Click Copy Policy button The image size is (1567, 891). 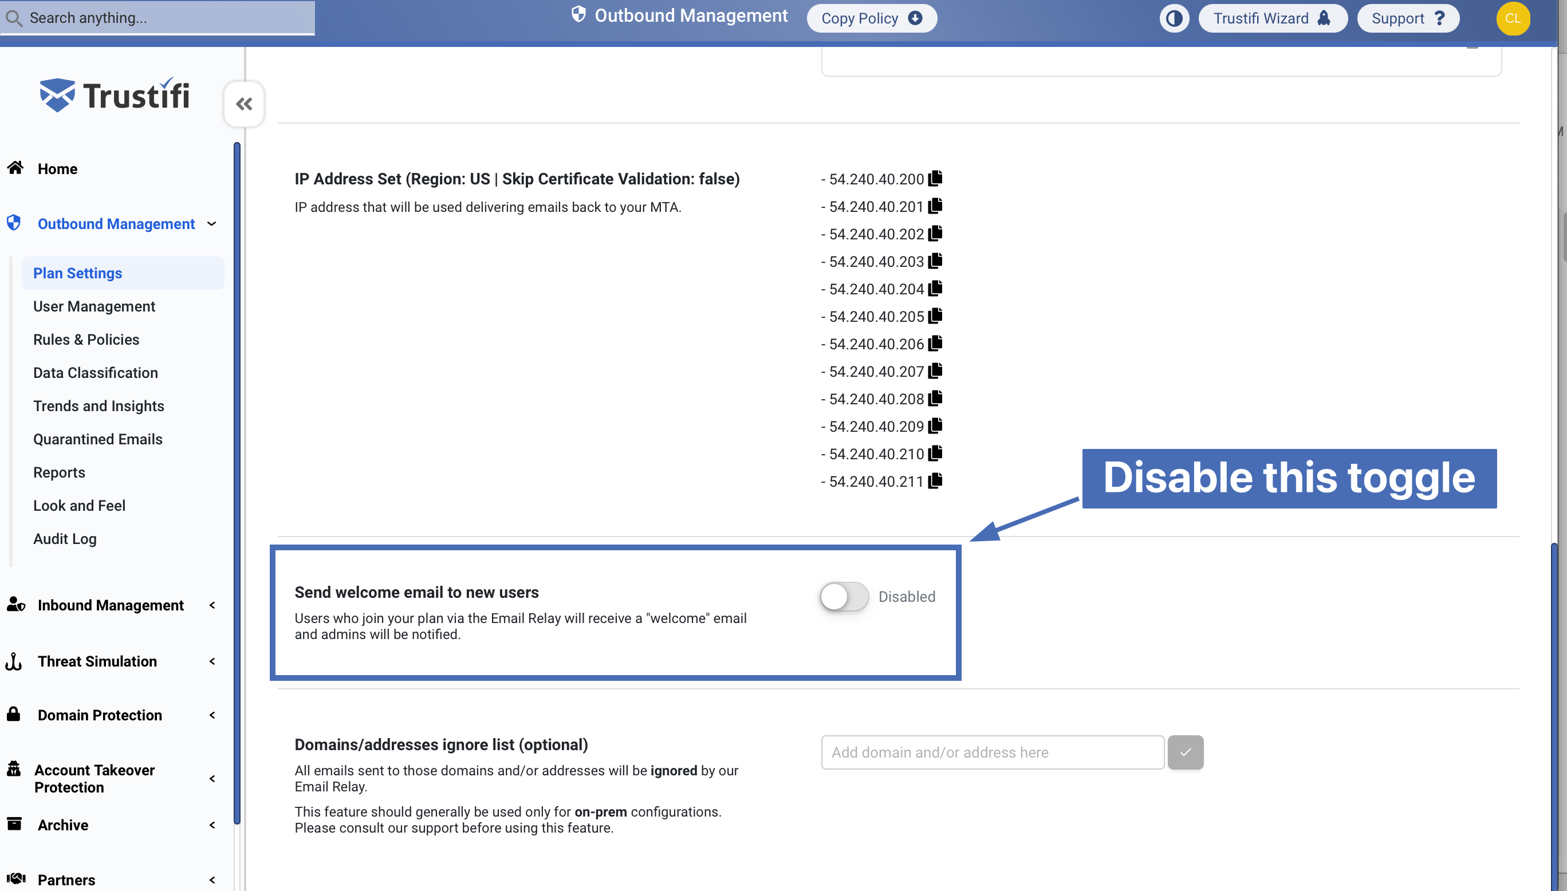(871, 18)
